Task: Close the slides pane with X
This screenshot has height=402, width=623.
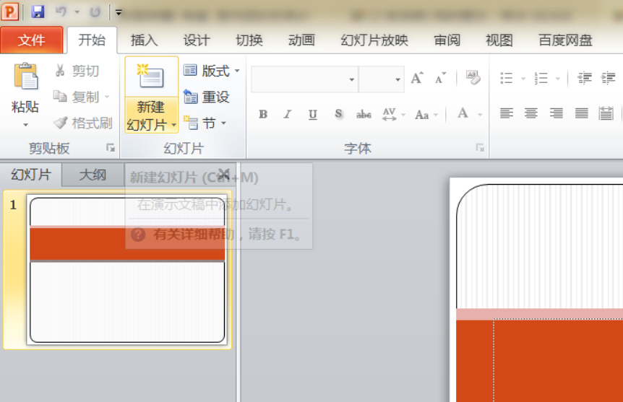Action: point(224,174)
